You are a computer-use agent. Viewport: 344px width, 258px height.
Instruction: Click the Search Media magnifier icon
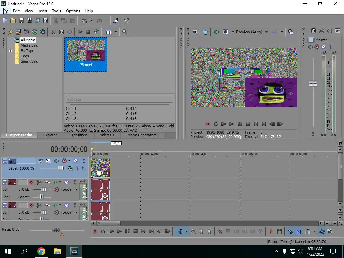(125, 32)
